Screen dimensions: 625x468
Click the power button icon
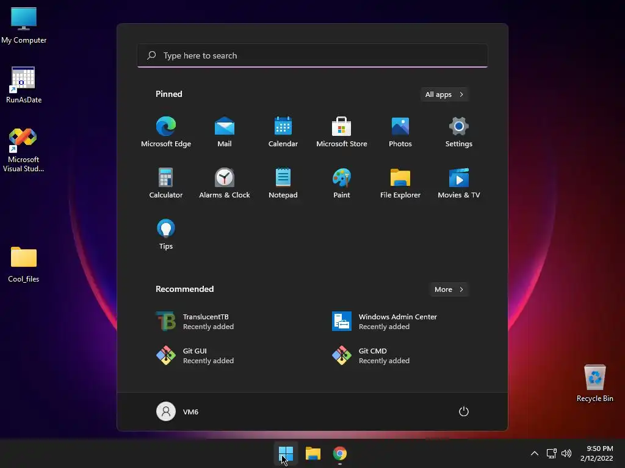[464, 411]
